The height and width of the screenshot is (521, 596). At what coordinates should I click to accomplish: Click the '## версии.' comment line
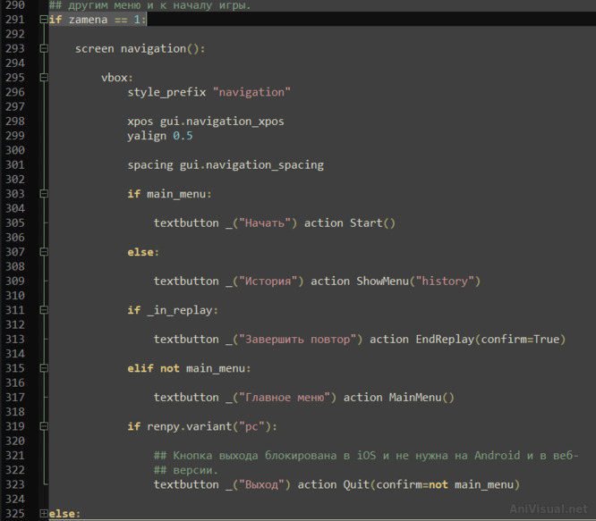click(186, 470)
